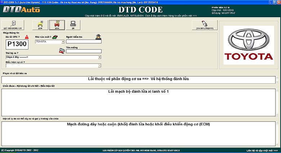Viewport: 281px width, 153px height.
Task: Click the 'Nhà sản xuất ?' label
Action: click(43, 37)
